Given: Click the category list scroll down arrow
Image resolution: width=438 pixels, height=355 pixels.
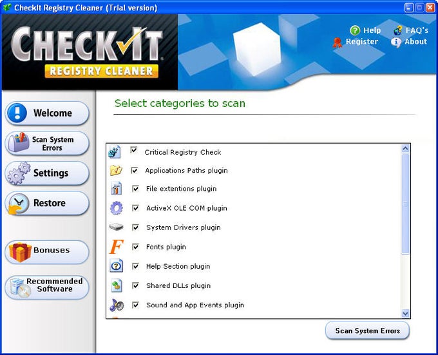Looking at the screenshot, I should coord(405,313).
